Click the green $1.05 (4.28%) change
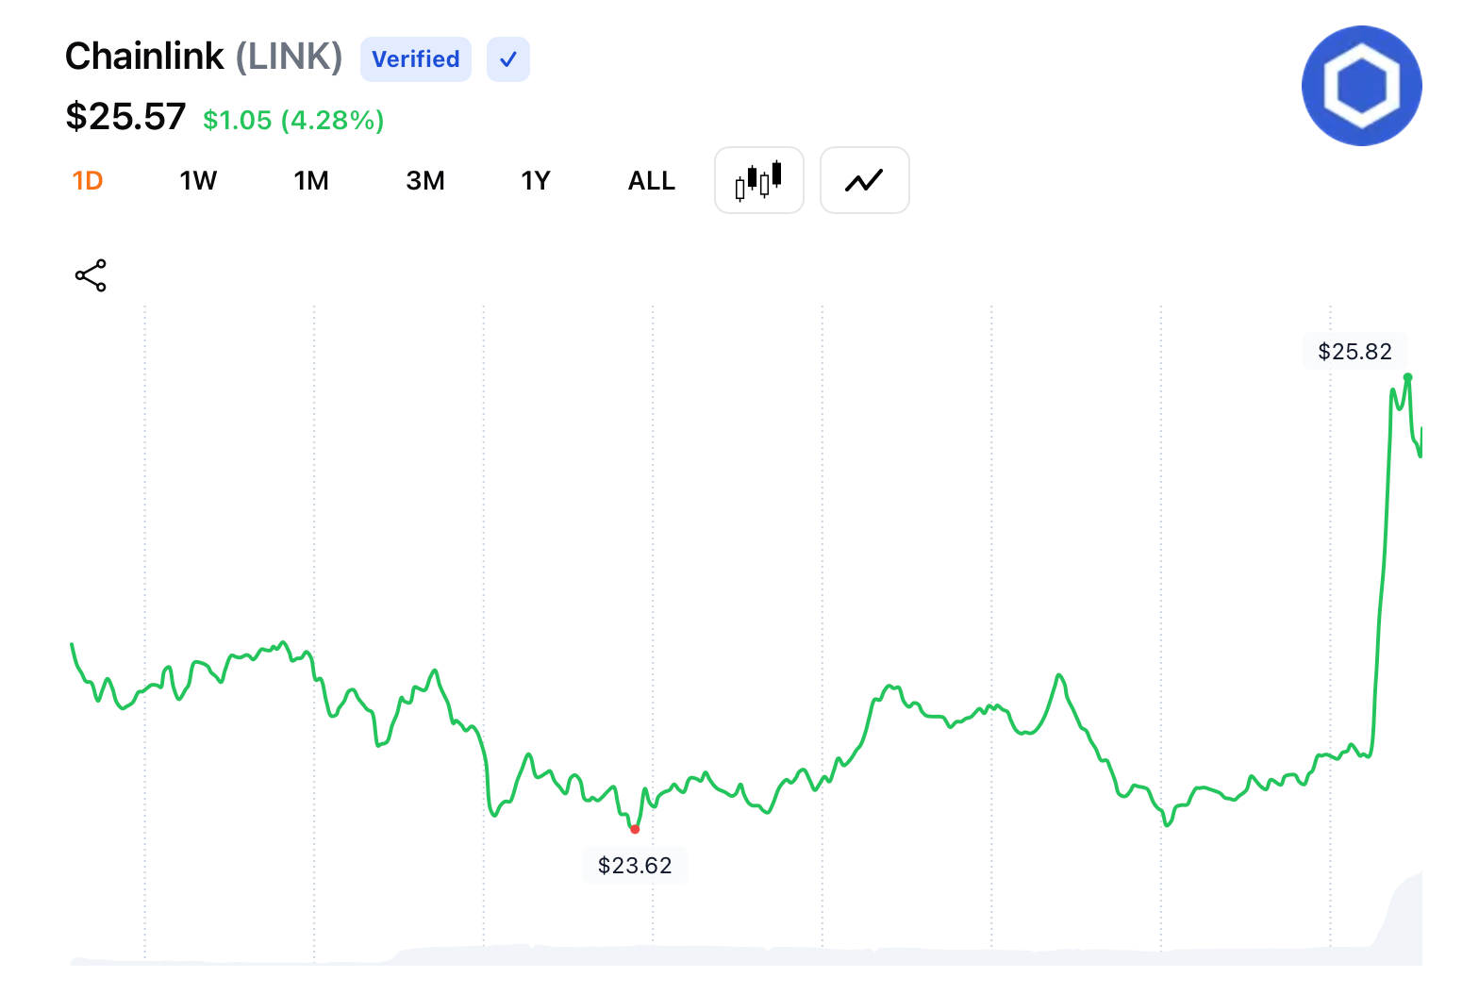The height and width of the screenshot is (994, 1479). (293, 120)
